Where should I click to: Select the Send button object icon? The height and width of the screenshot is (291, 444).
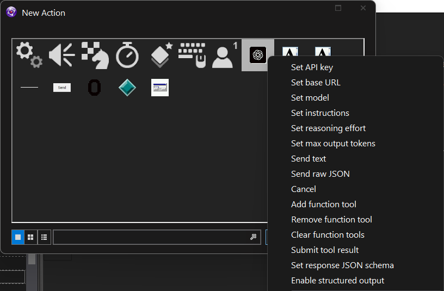pos(62,88)
